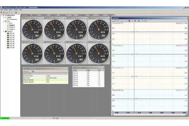Click the save icon in Setup Parameters panel

tap(27, 71)
